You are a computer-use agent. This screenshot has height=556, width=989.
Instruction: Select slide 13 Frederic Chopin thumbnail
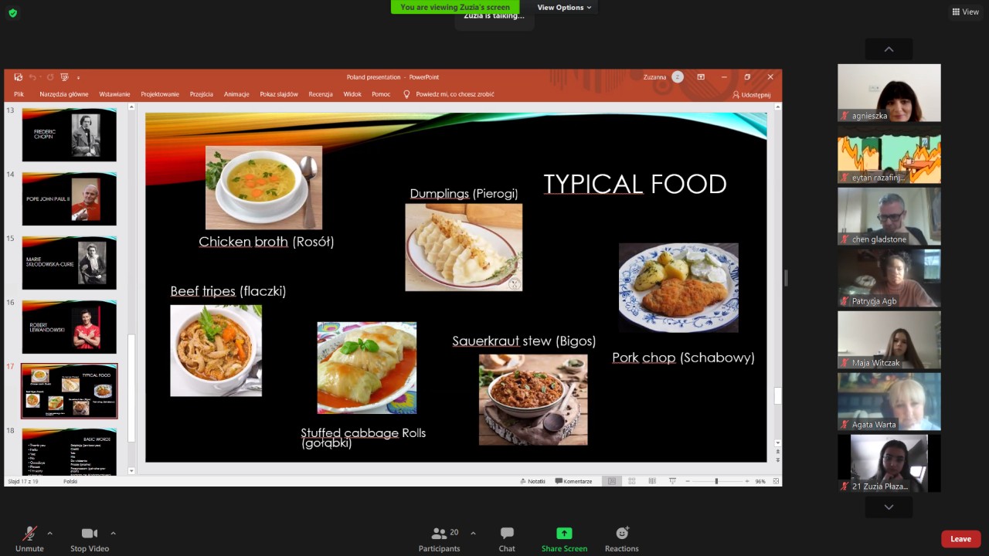tap(70, 135)
